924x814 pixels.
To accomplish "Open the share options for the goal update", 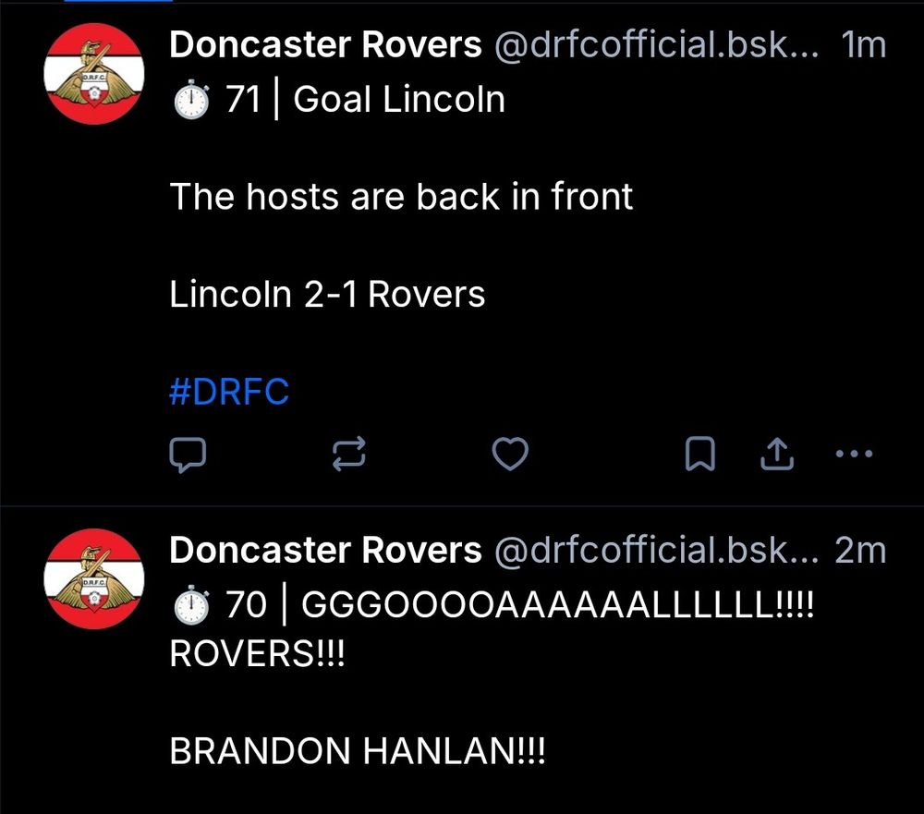I will pyautogui.click(x=778, y=454).
